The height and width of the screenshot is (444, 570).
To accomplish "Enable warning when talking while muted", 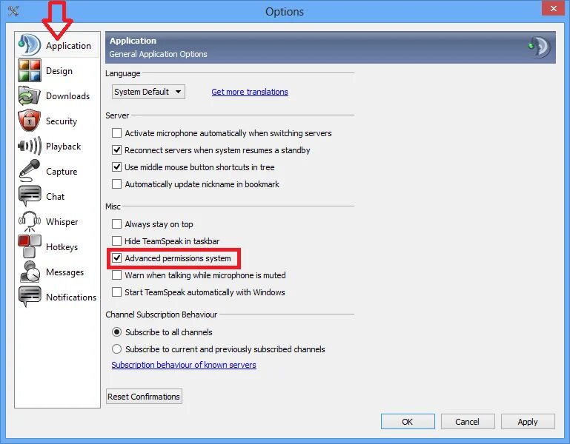I will [x=116, y=275].
